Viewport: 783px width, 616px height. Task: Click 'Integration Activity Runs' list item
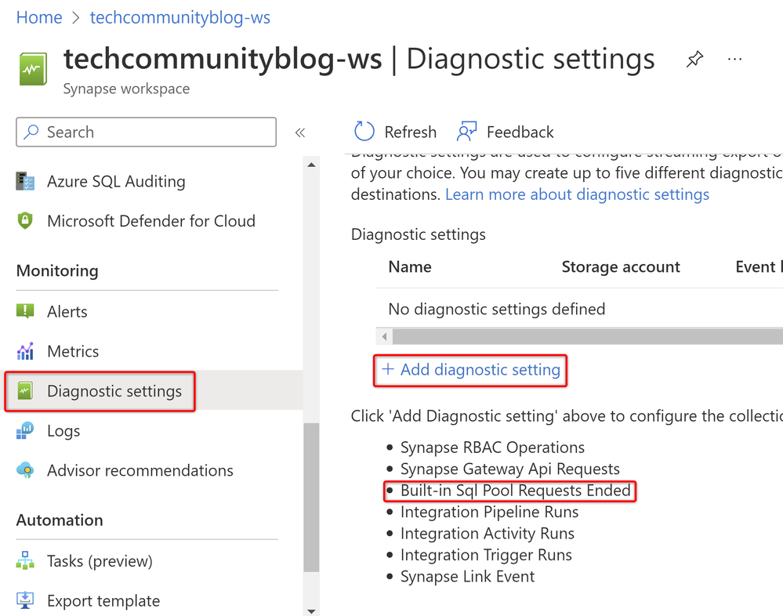488,533
